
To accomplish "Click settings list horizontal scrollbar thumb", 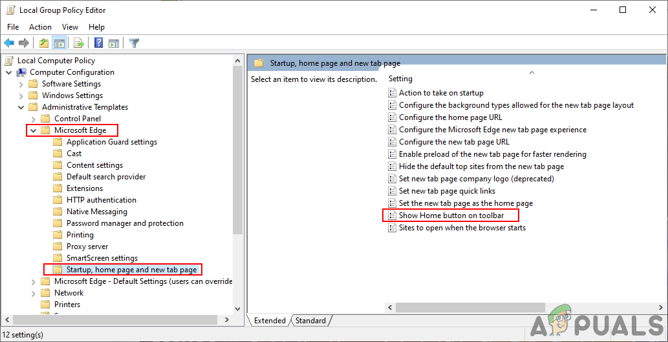I will 470,307.
